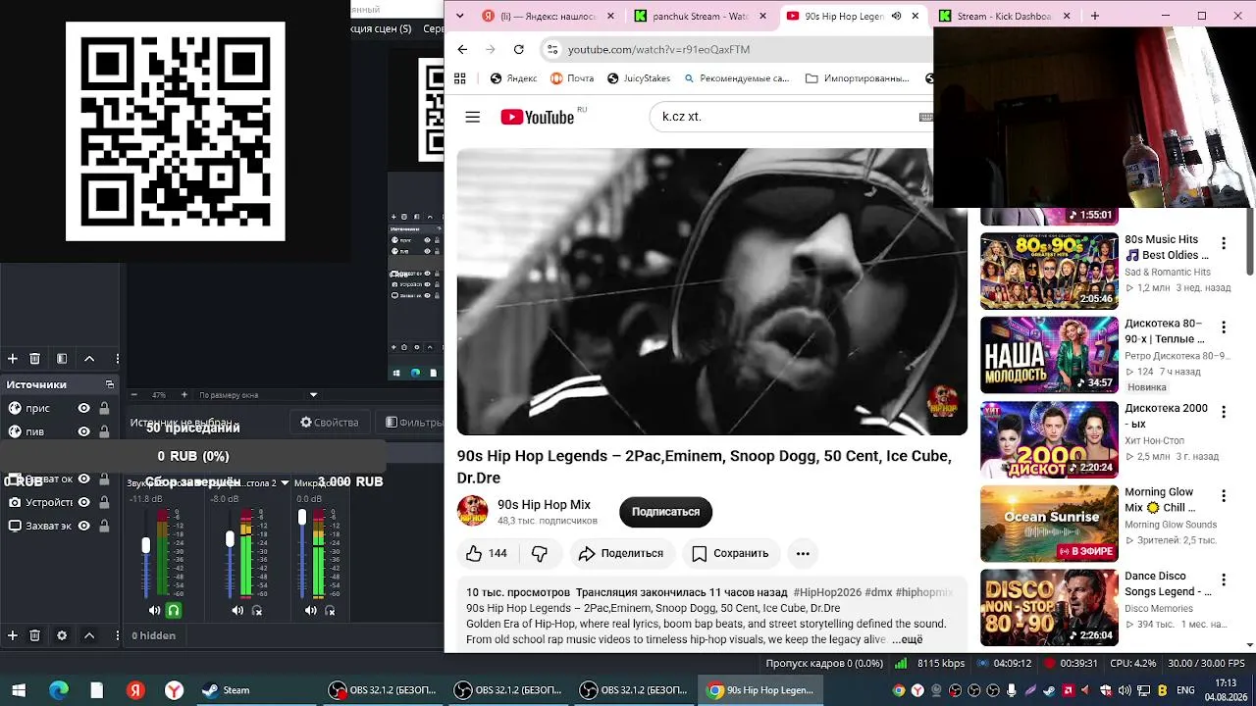Move source up in sources list
This screenshot has width=1256, height=706.
click(89, 635)
